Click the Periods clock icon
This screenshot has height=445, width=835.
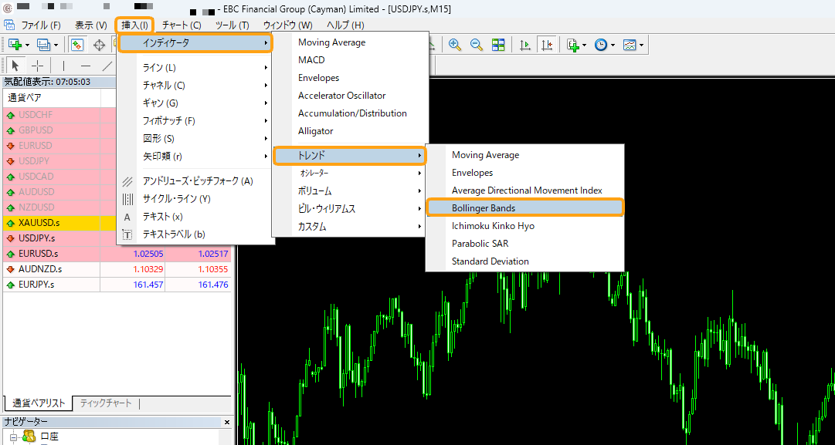tap(601, 46)
